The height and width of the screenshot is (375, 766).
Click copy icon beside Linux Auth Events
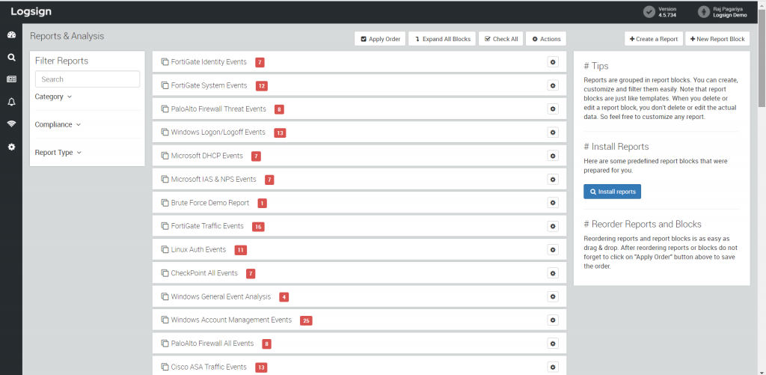(164, 249)
